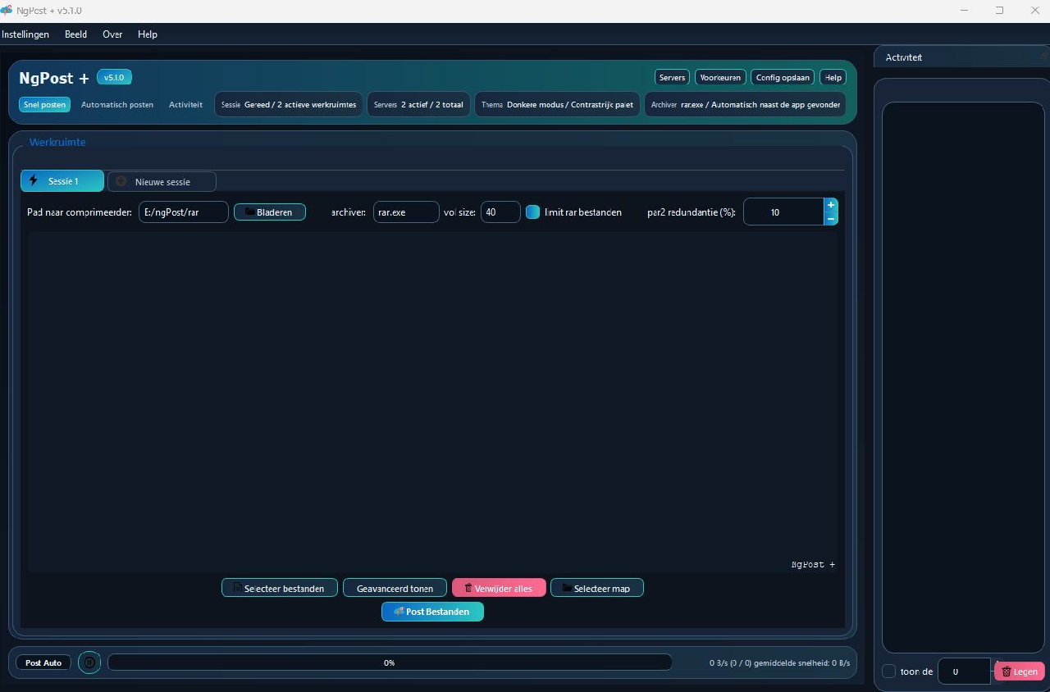1050x692 pixels.
Task: Click the Selecteer map folder button
Action: tap(596, 588)
